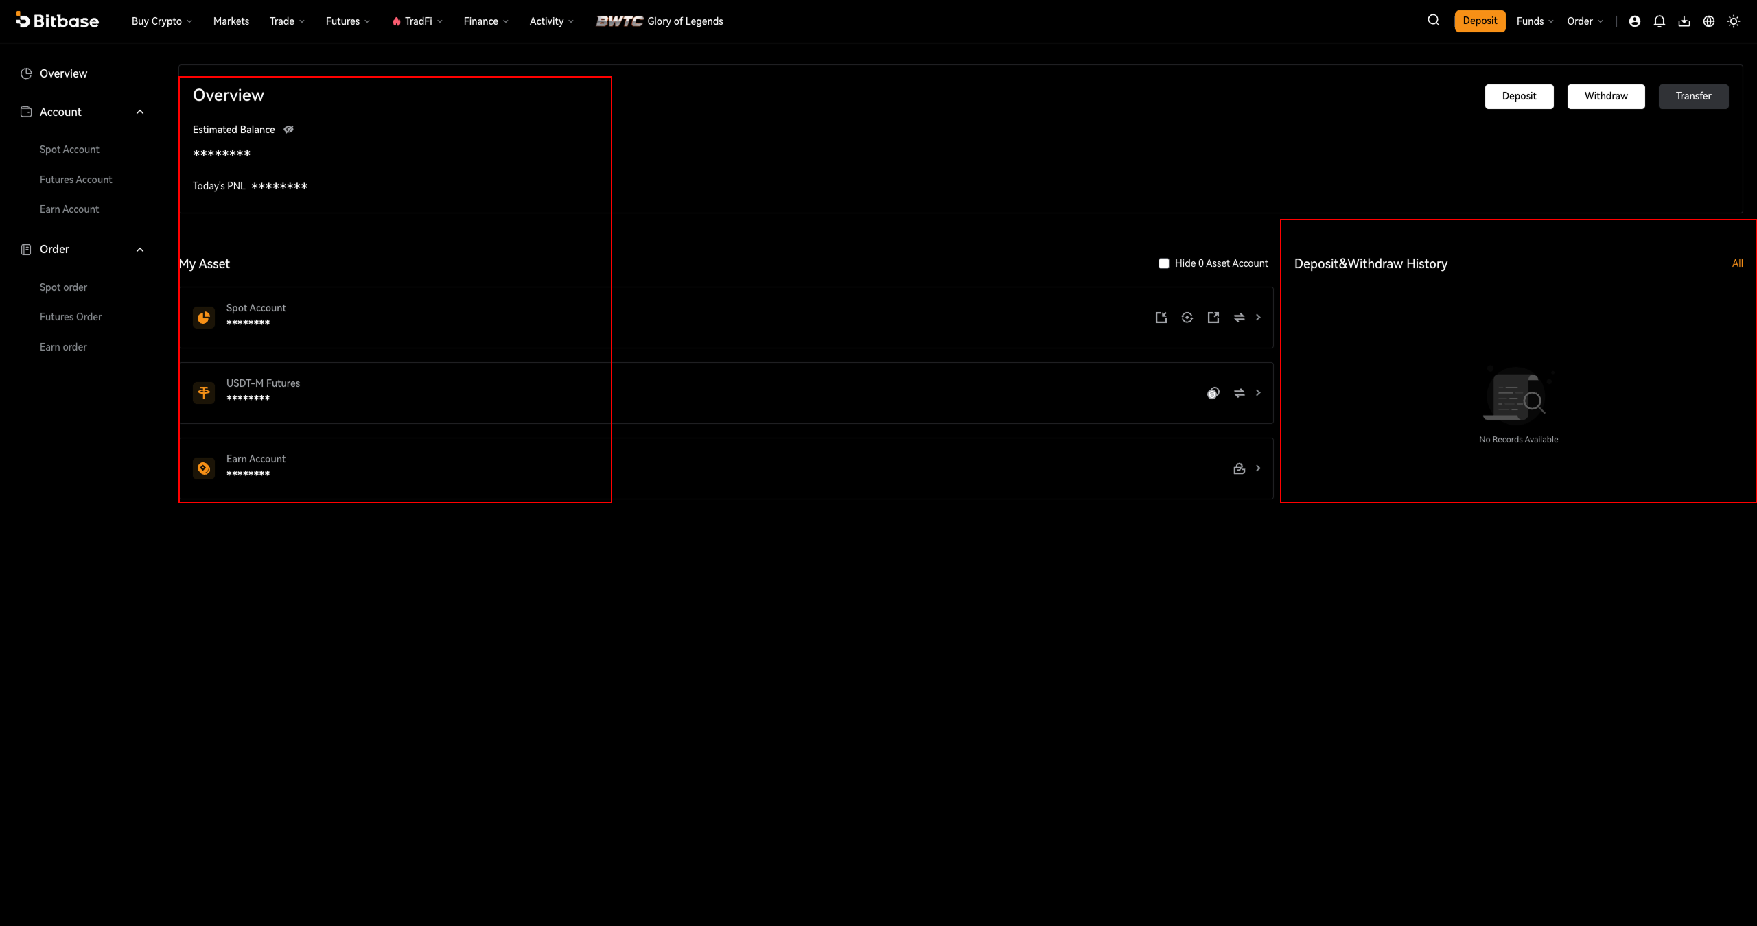The width and height of the screenshot is (1757, 926).
Task: Open the TradFi menu
Action: click(x=418, y=21)
